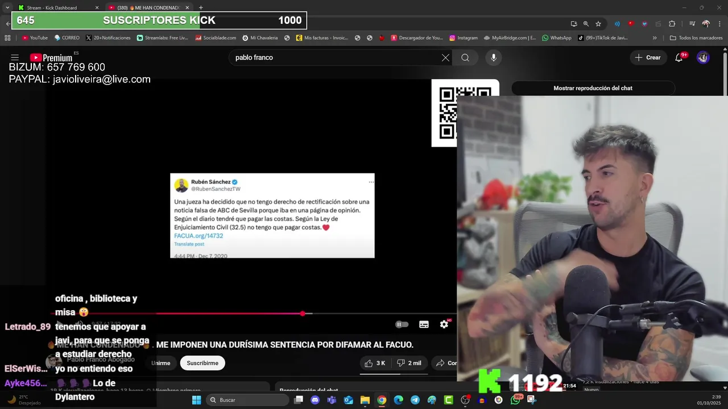Go to the YouTube Premium home logo
Viewport: 728px width, 409px height.
point(51,57)
